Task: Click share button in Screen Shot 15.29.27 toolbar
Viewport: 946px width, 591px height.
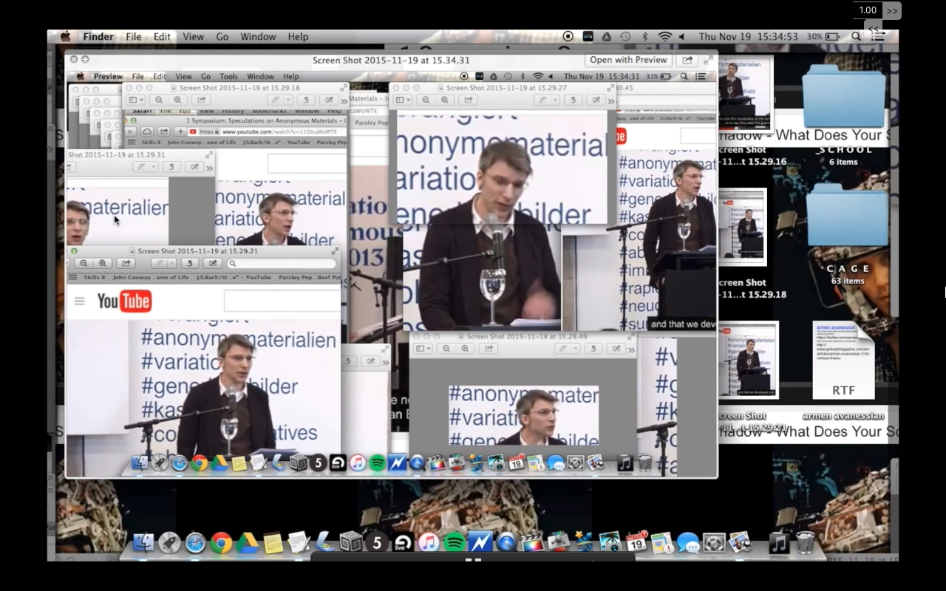Action: tap(466, 100)
